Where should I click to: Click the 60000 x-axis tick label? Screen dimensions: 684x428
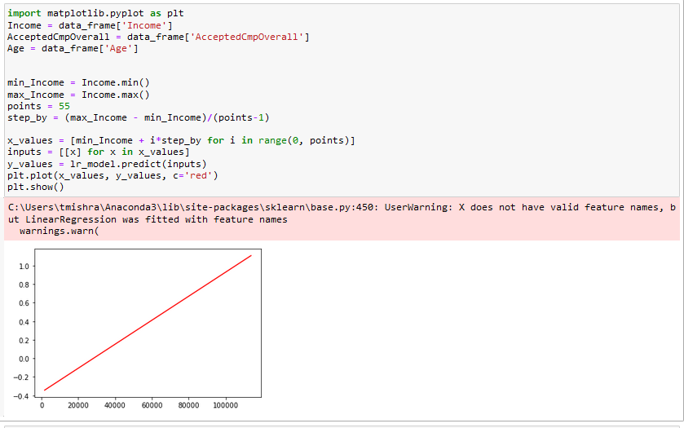coord(152,406)
